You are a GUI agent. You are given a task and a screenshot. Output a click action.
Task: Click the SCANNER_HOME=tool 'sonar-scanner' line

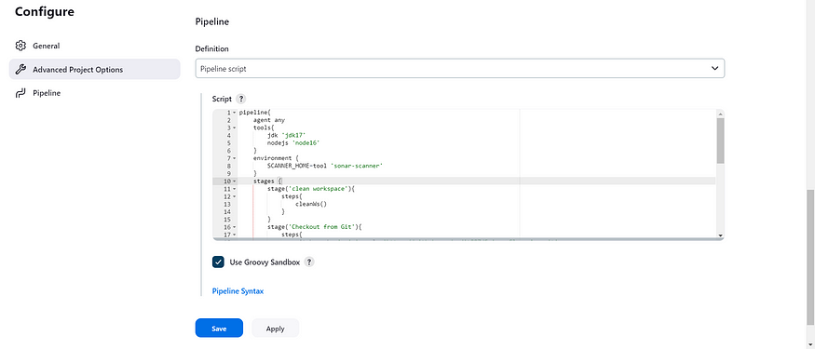pos(325,166)
